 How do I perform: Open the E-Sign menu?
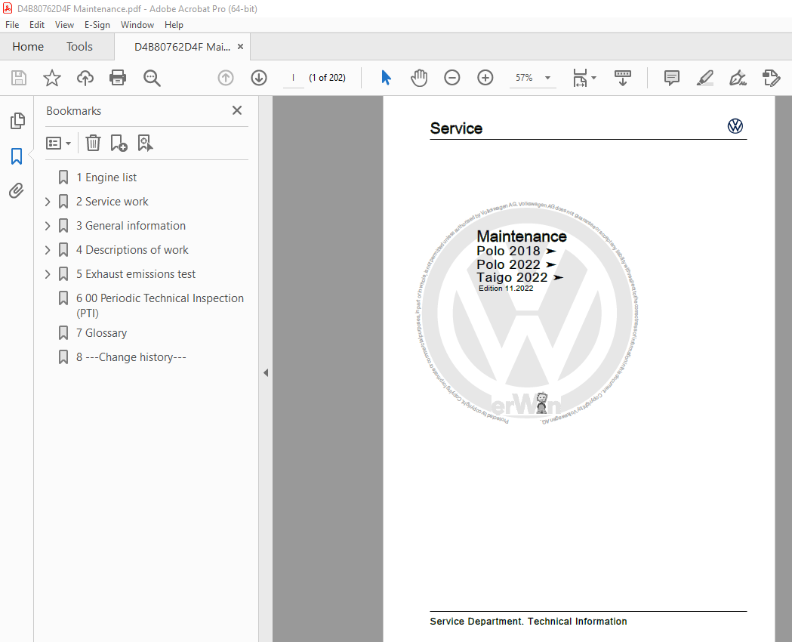(x=97, y=25)
